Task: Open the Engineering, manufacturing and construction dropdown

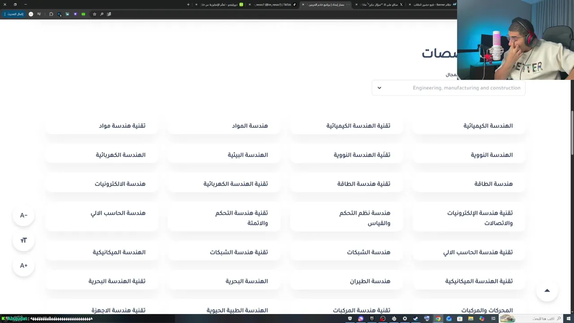Action: click(x=448, y=88)
